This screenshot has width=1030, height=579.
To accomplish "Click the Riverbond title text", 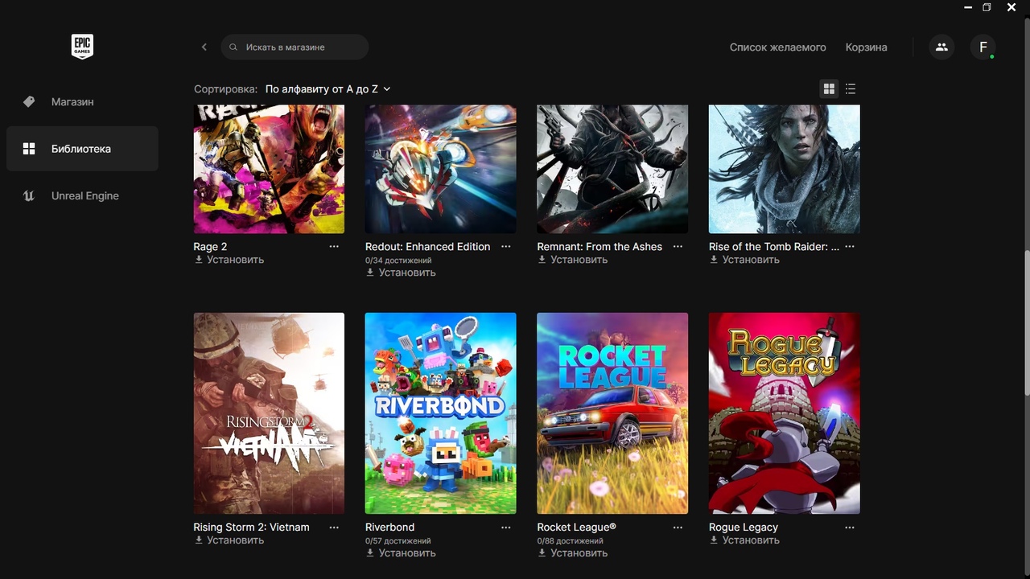I will tap(389, 528).
